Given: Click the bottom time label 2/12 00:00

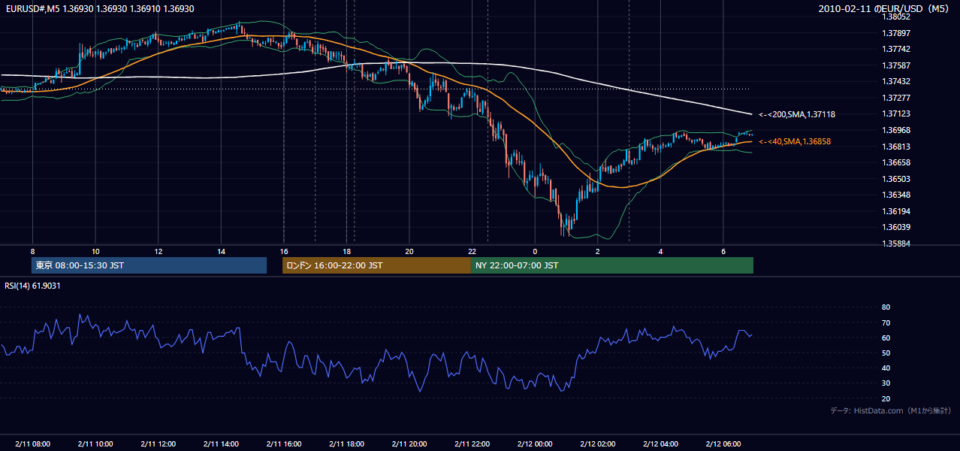Looking at the screenshot, I should (x=535, y=443).
